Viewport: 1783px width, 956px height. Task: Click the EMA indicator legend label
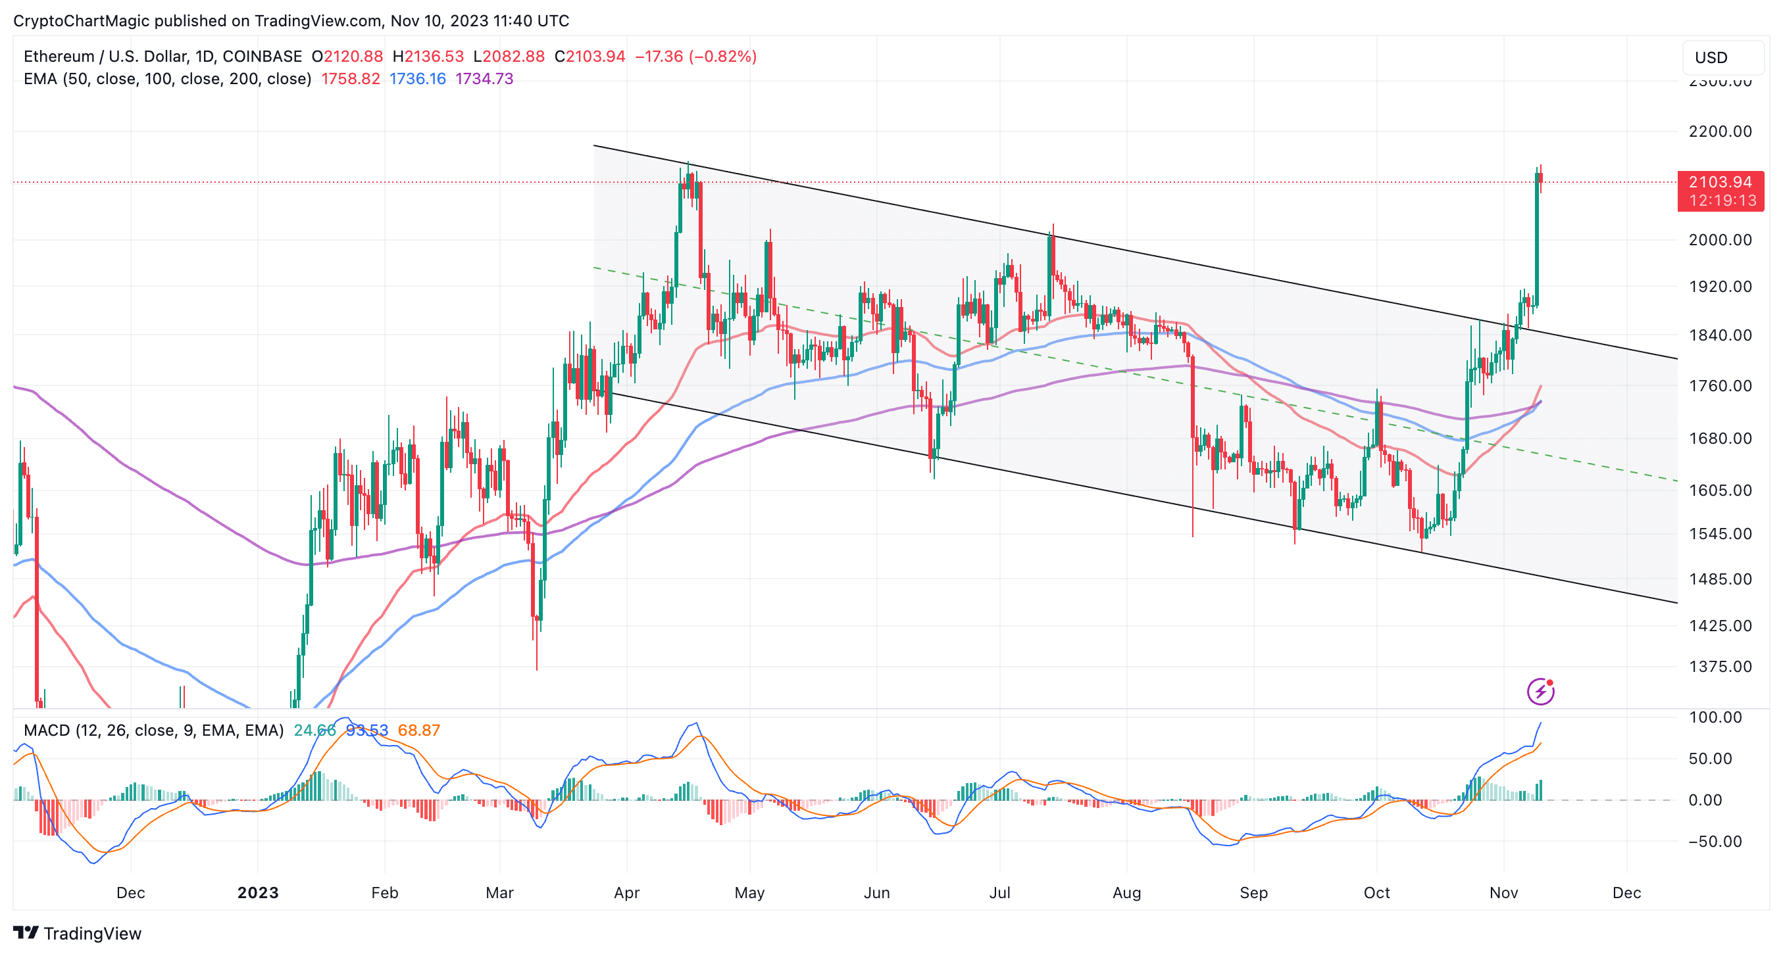(168, 79)
